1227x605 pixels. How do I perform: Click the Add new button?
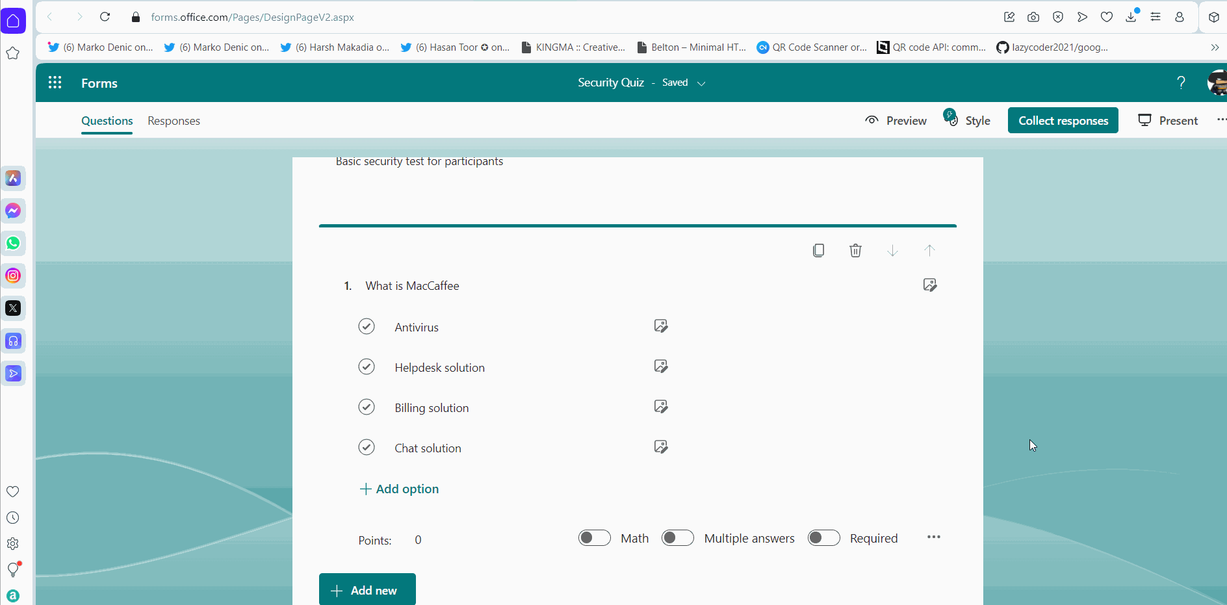(x=367, y=589)
